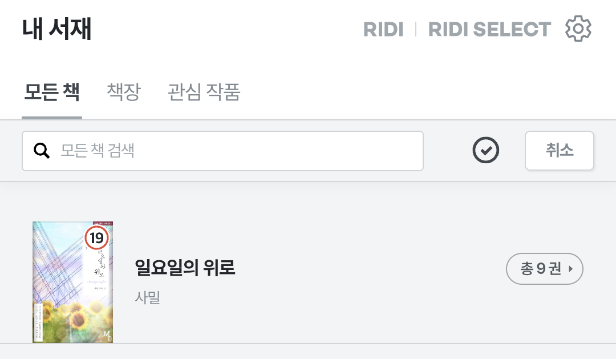The width and height of the screenshot is (616, 359).
Task: Open the 일요일의 위로 cover thumbnail
Action: [72, 282]
